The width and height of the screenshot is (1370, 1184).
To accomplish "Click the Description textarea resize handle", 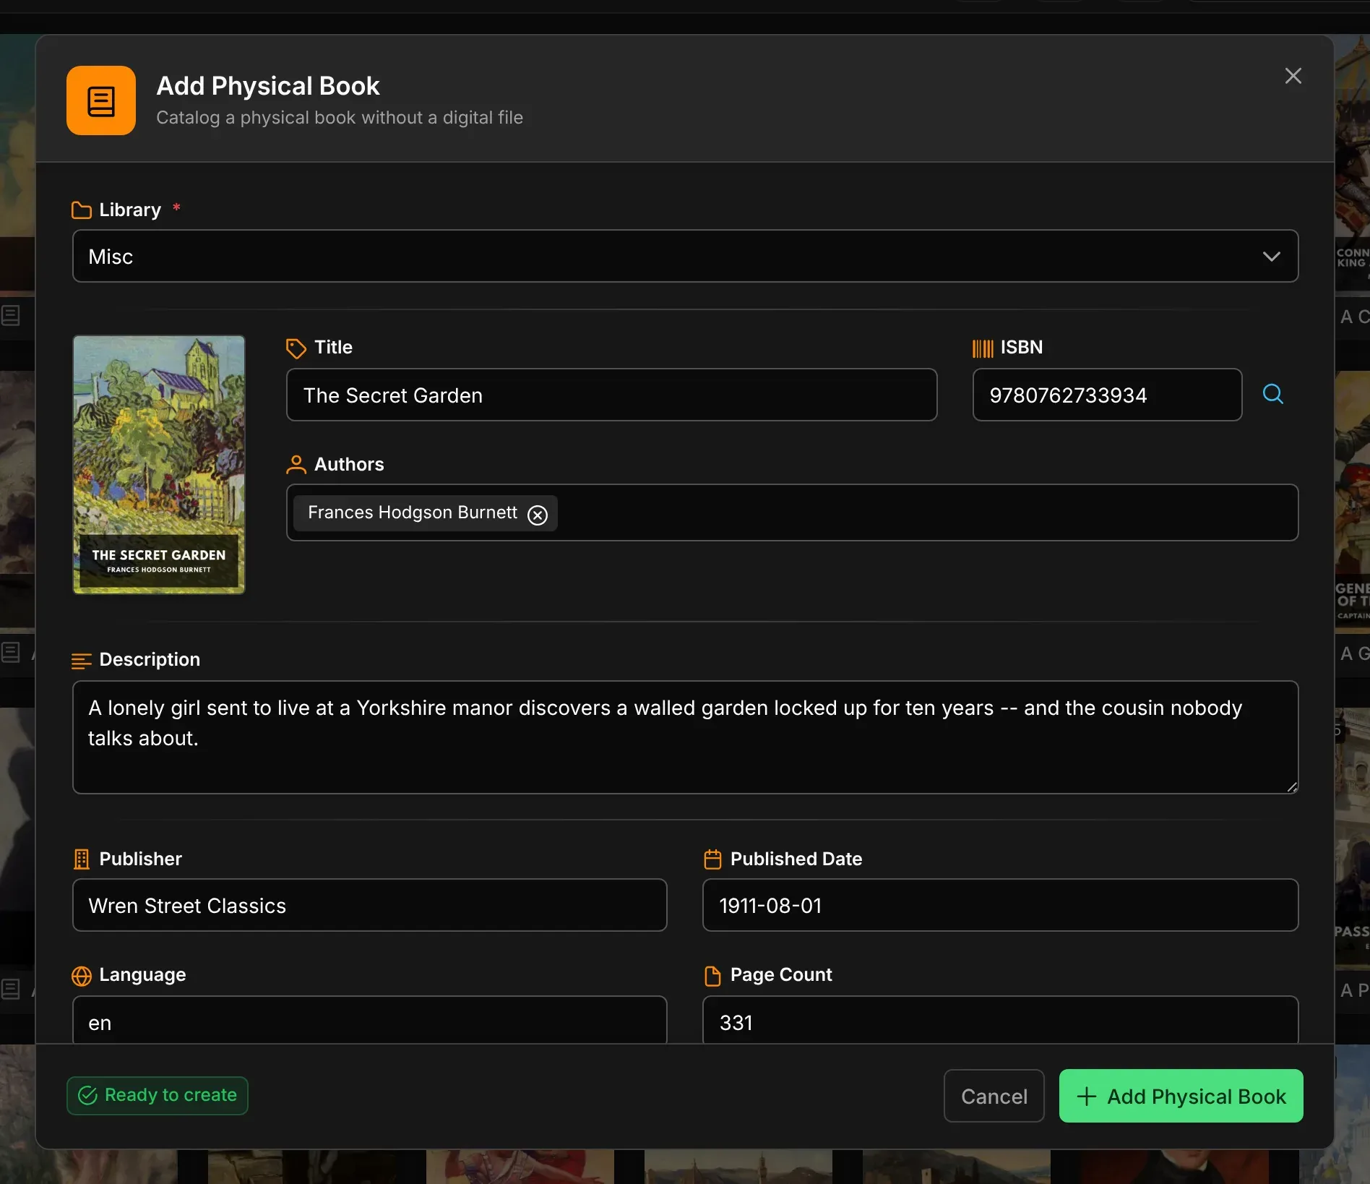I will (x=1292, y=787).
